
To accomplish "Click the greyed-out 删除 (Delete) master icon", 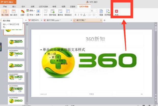I will pyautogui.click(x=46, y=11).
